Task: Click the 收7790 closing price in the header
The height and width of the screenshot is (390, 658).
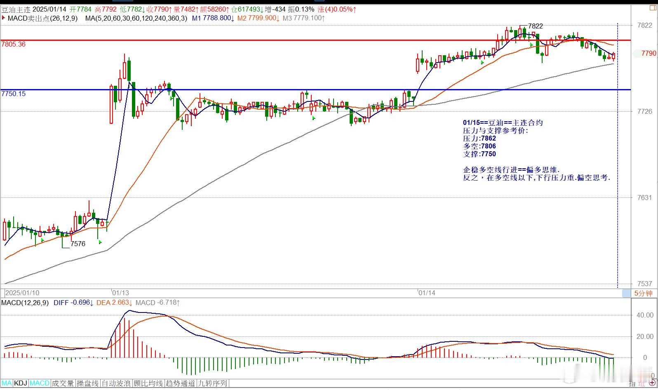Action: (x=160, y=9)
